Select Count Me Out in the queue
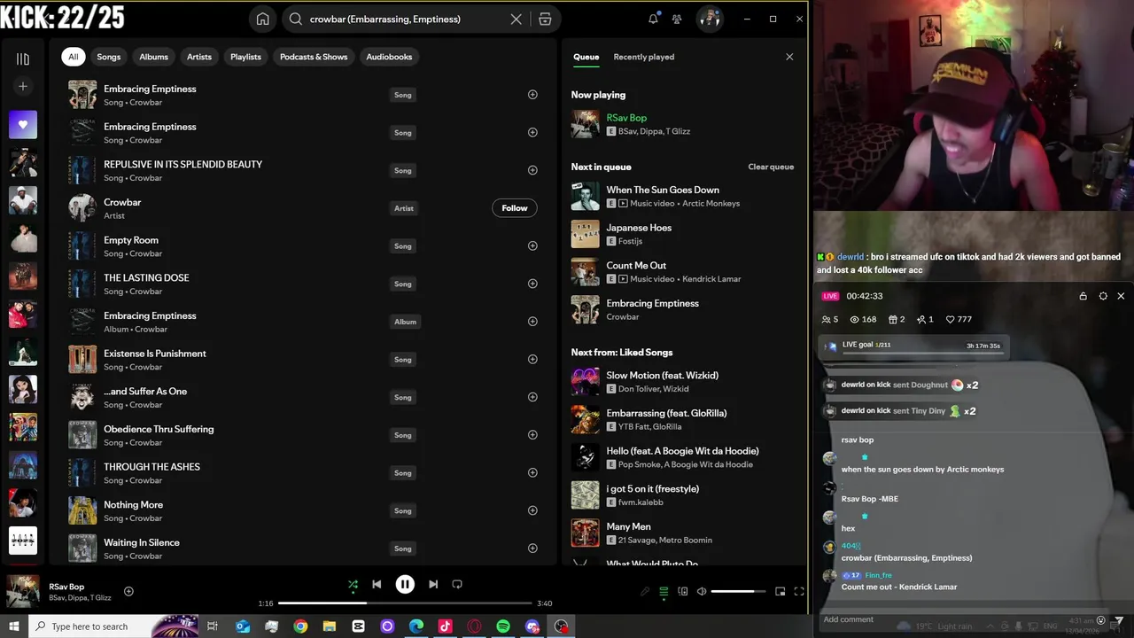 (683, 272)
